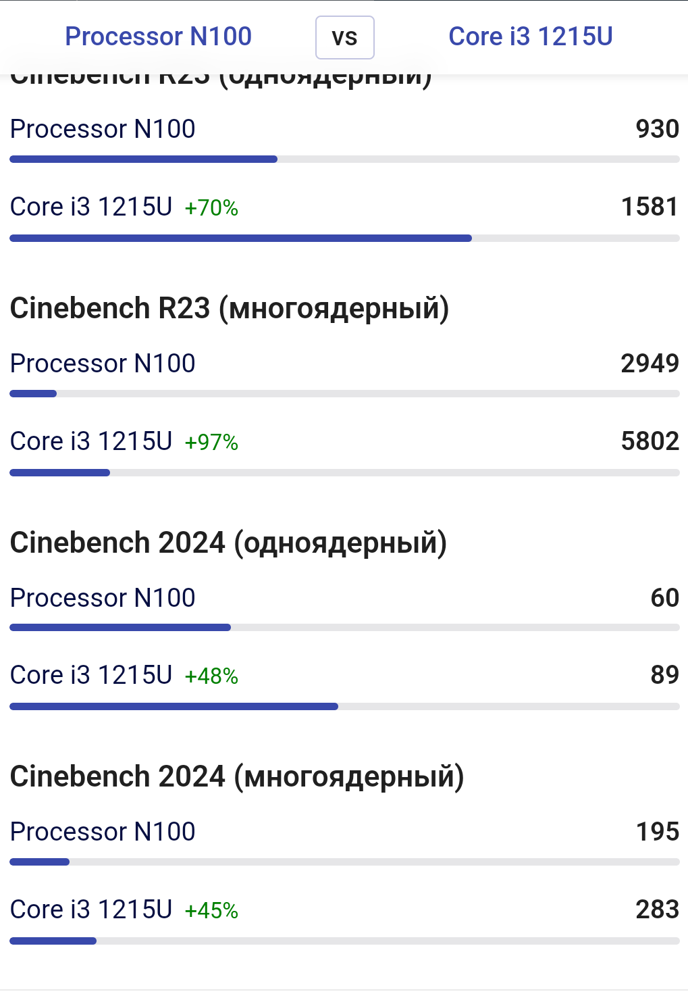This screenshot has width=688, height=996.
Task: Click the Core i3 bar showing 1581
Action: pyautogui.click(x=344, y=238)
